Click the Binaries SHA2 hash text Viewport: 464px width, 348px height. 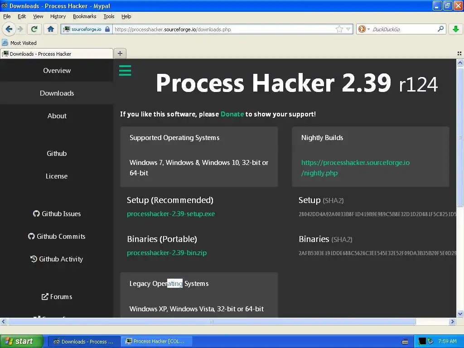[377, 253]
